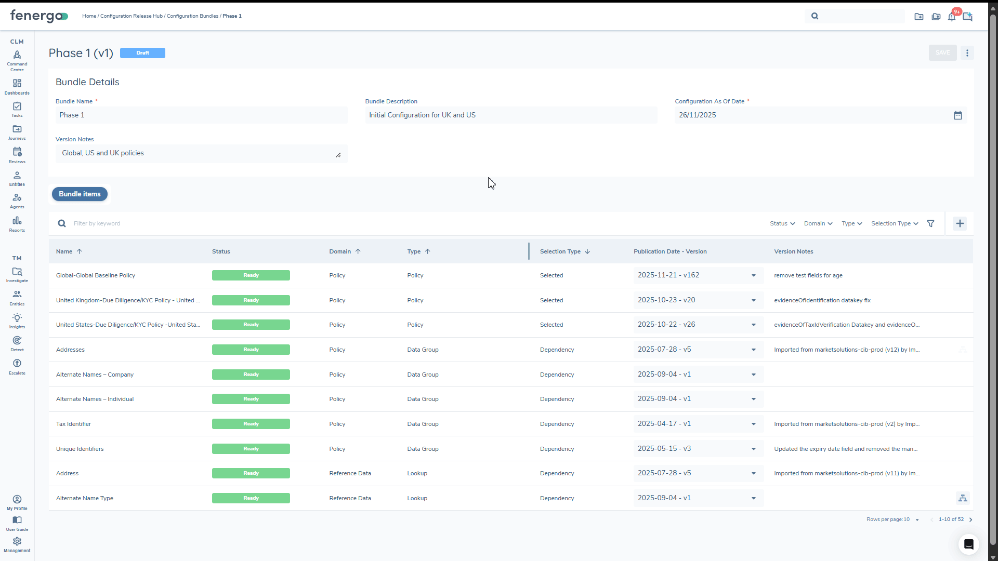Screen dimensions: 998x561
Task: Select the Bundle items tab
Action: point(80,194)
